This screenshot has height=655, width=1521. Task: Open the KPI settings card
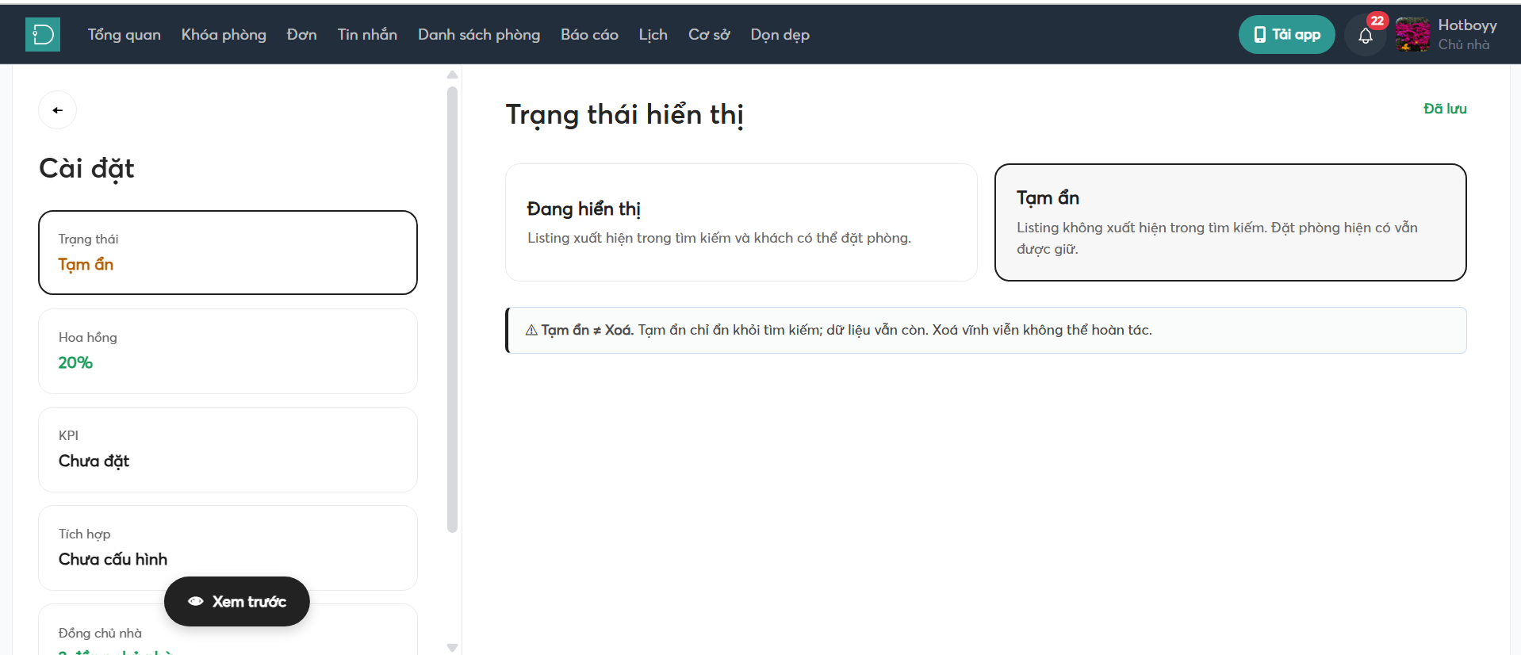tap(228, 450)
